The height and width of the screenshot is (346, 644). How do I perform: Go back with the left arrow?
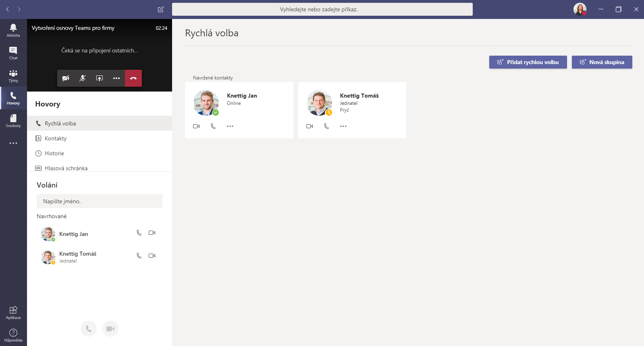coord(8,9)
